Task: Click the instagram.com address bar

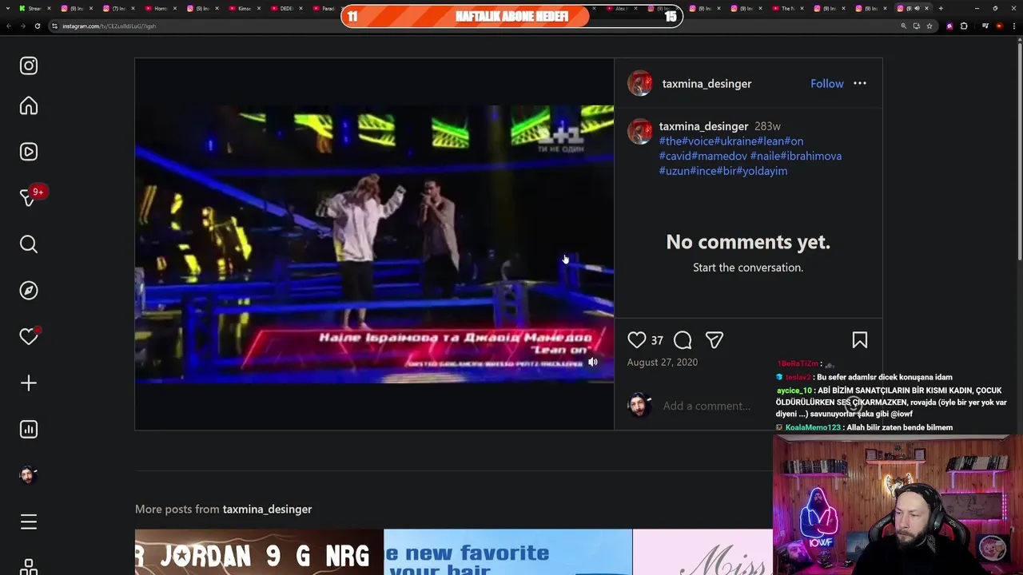Action: 480,26
